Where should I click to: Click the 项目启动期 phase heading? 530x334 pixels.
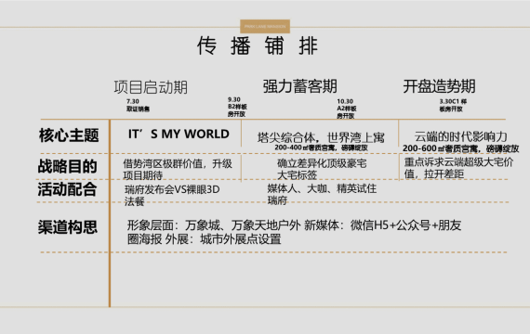[x=151, y=87]
